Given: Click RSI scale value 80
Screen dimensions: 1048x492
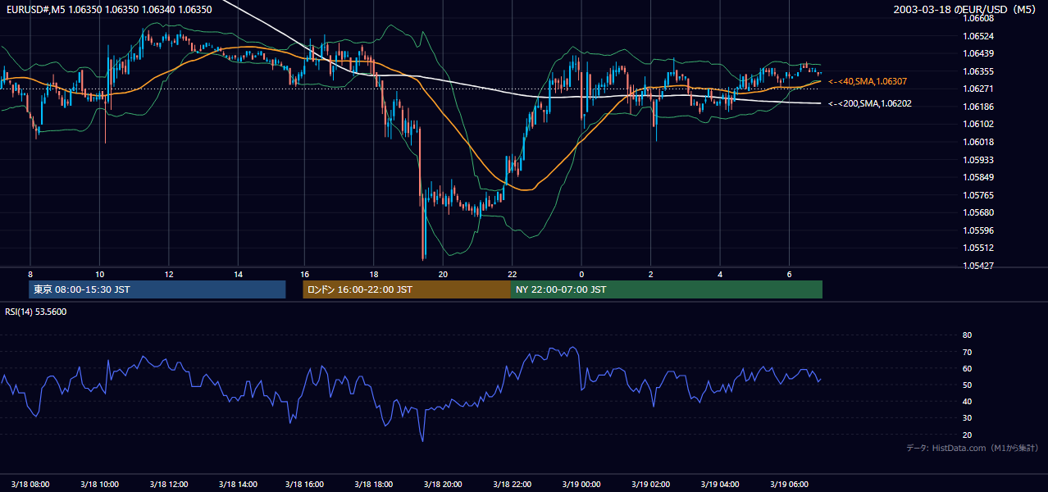Looking at the screenshot, I should click(967, 335).
